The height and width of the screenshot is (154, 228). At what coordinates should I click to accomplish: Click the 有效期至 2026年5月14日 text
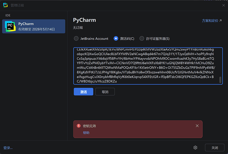tap(36, 29)
